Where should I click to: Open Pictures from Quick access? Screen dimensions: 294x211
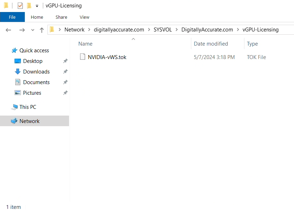pos(32,93)
